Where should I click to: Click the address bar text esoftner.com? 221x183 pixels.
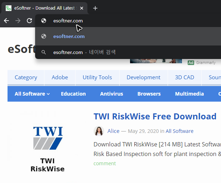click(68, 21)
